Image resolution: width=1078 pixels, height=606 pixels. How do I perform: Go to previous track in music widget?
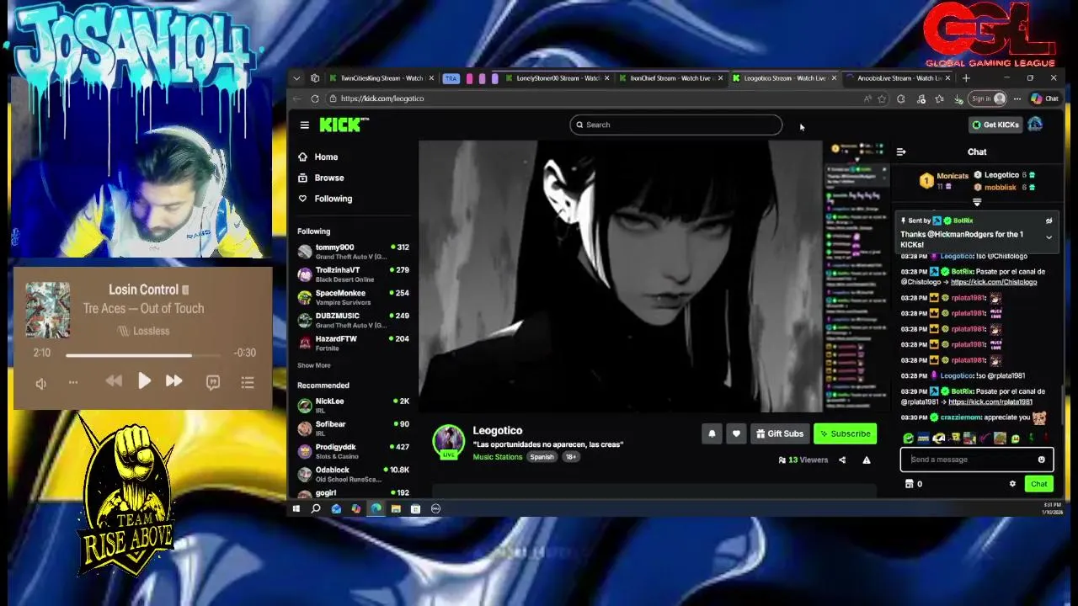tap(114, 381)
